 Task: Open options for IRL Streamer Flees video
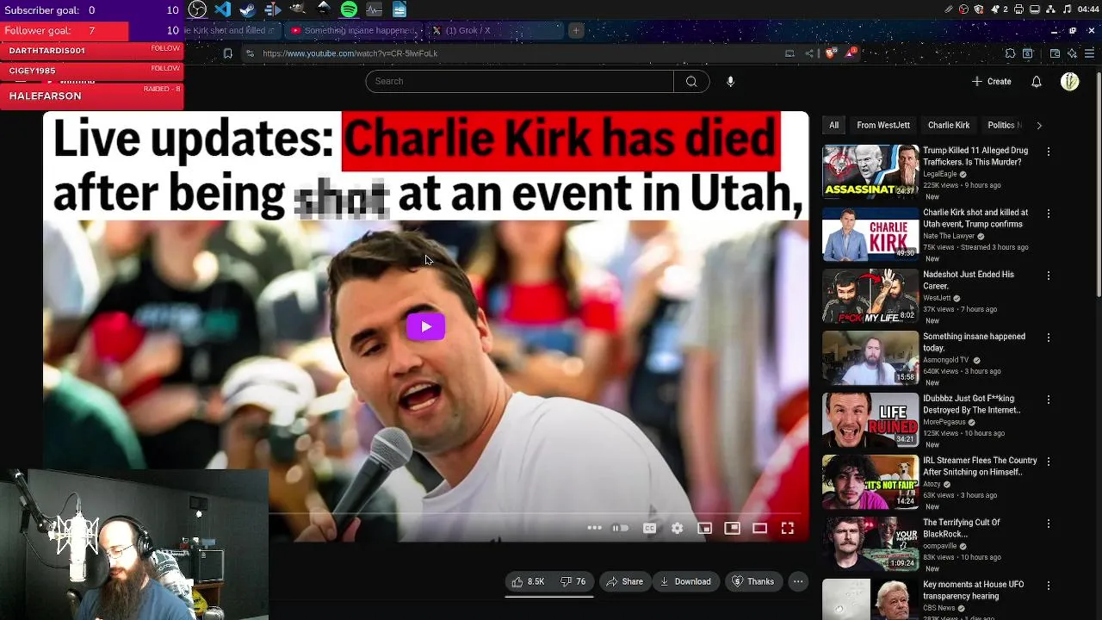coord(1048,462)
